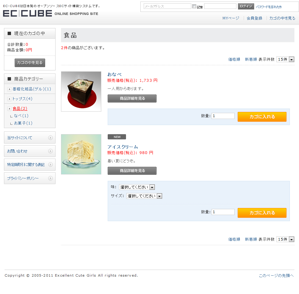This screenshot has height=294, width=299.
Task: Open the サイズ size dropdown
Action: pos(144,196)
